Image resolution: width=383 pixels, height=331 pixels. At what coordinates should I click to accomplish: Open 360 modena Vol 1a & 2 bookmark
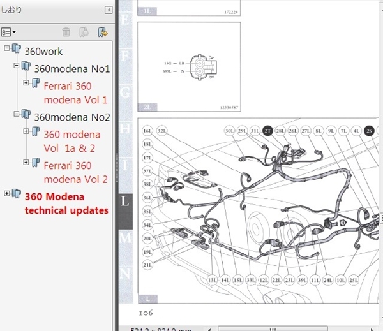(72, 142)
